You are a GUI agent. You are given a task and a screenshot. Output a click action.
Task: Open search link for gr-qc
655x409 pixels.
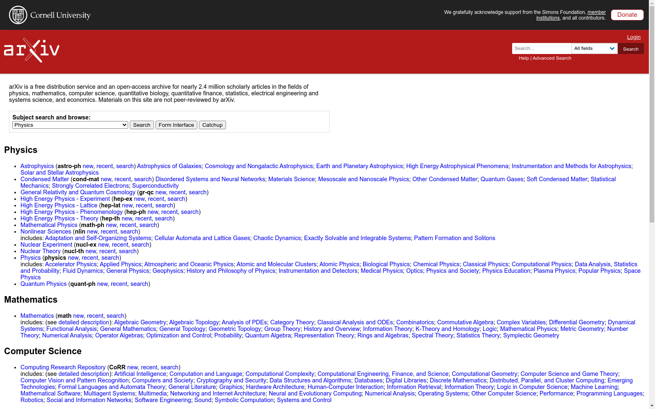tap(198, 192)
